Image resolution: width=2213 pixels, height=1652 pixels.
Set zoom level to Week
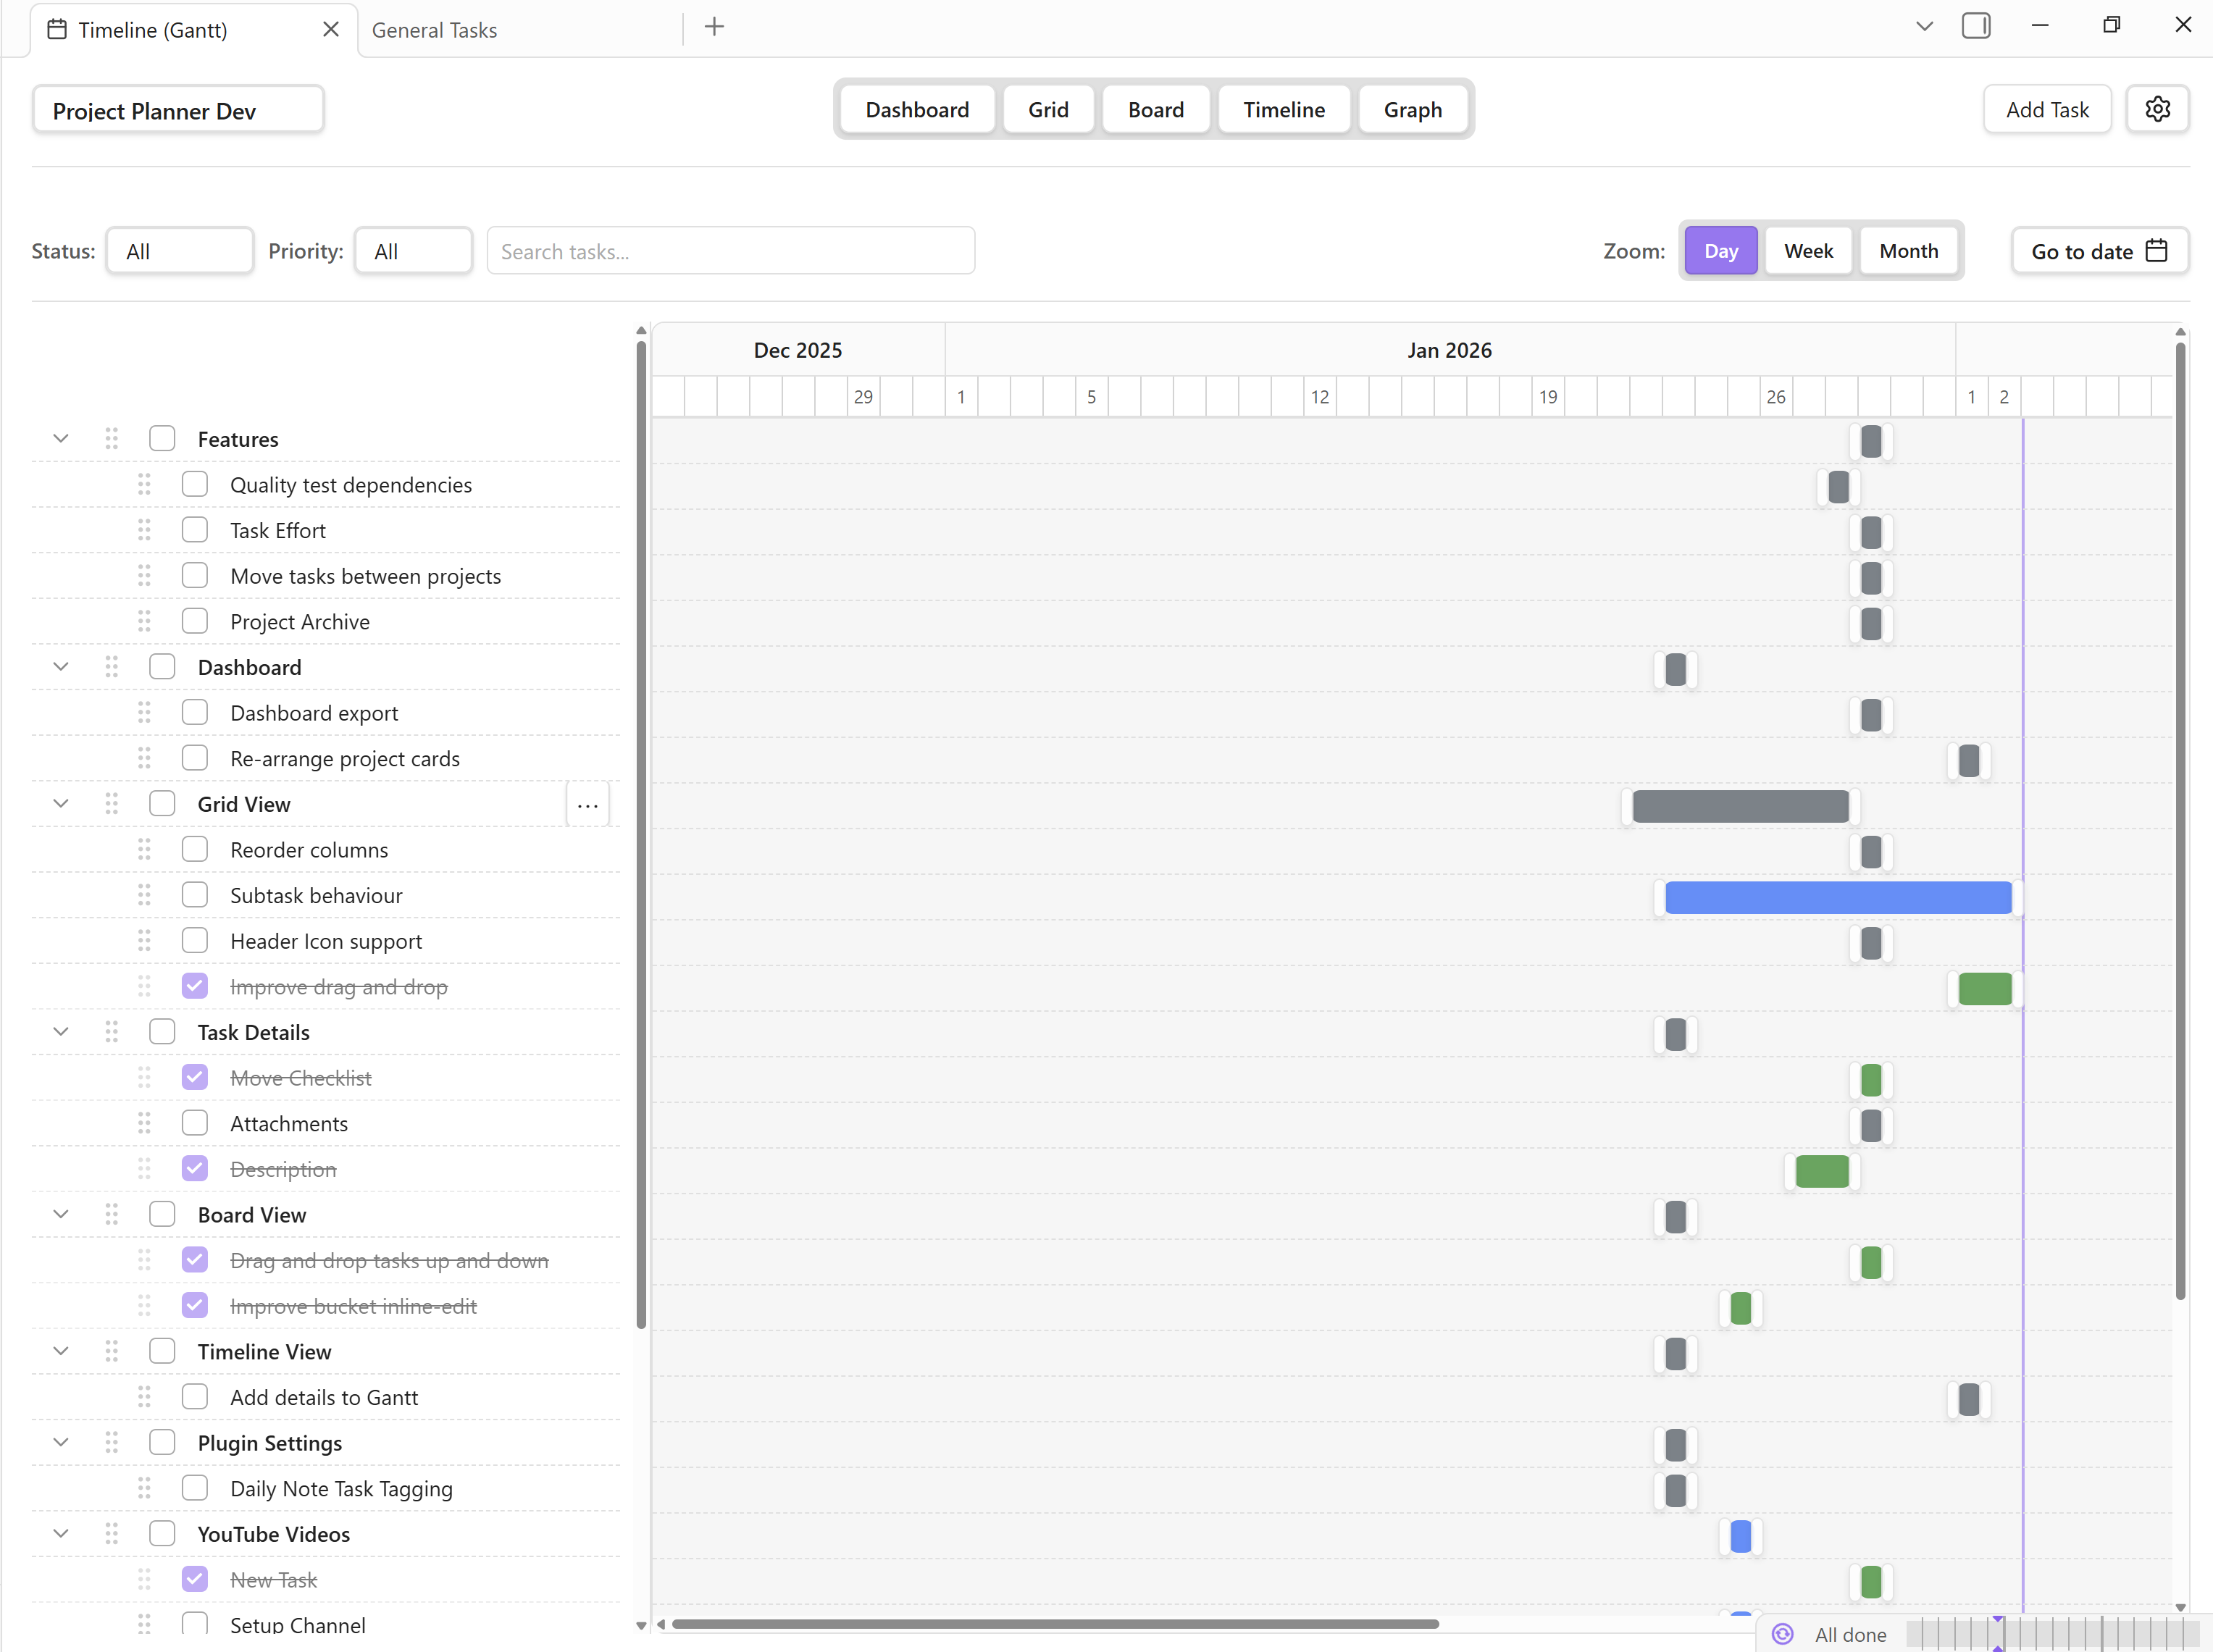(x=1807, y=251)
